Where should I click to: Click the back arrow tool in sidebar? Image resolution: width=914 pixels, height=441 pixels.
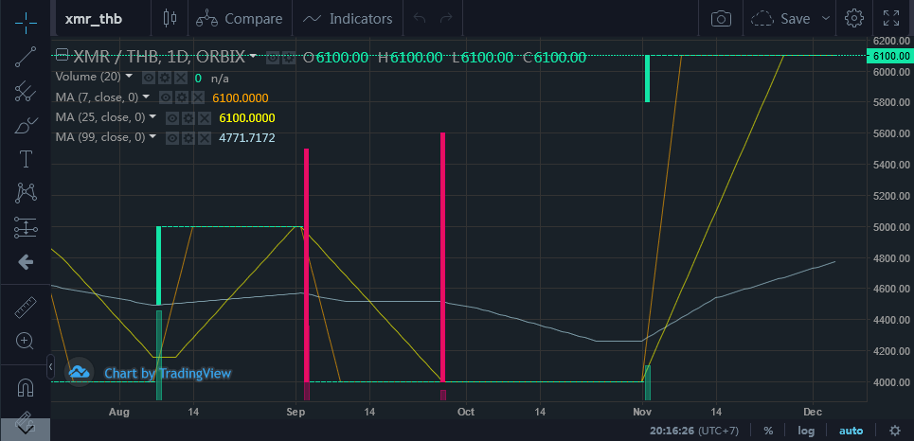25,262
